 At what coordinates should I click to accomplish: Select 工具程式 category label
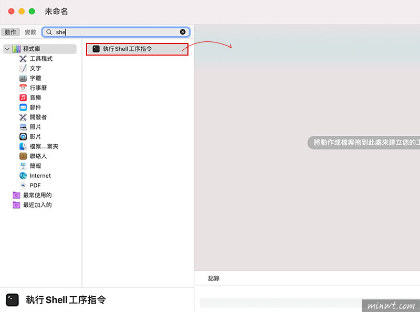(x=41, y=59)
